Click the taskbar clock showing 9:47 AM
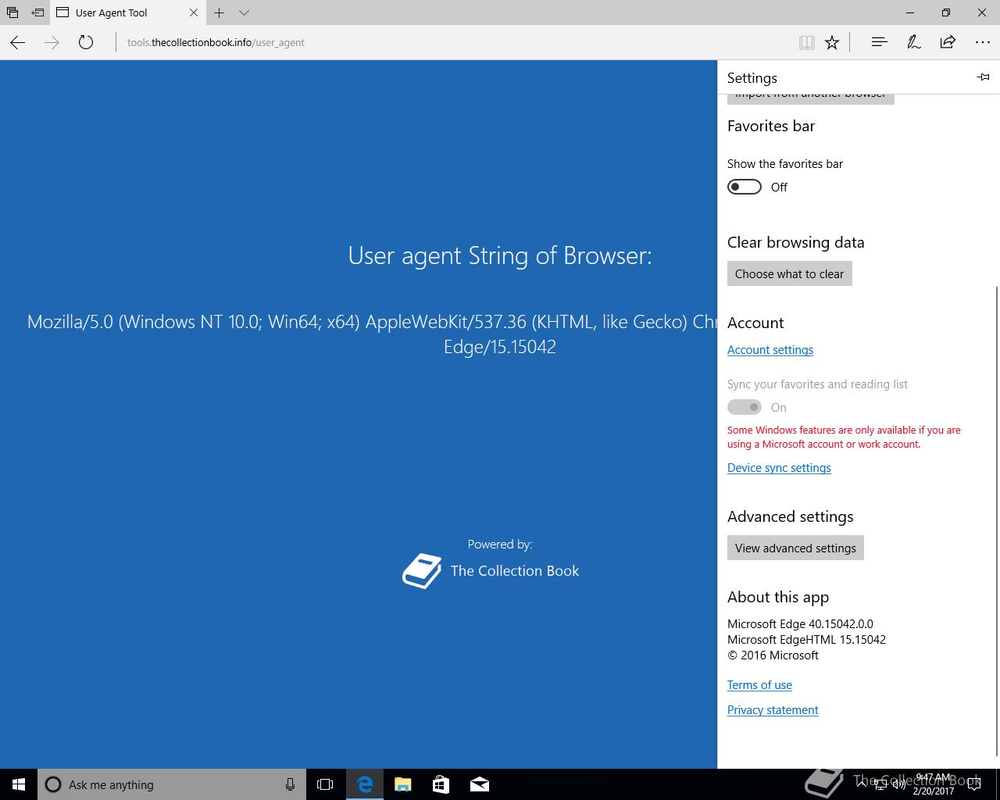This screenshot has height=800, width=1000. click(934, 784)
